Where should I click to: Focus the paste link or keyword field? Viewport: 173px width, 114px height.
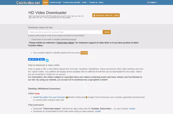click(65, 32)
